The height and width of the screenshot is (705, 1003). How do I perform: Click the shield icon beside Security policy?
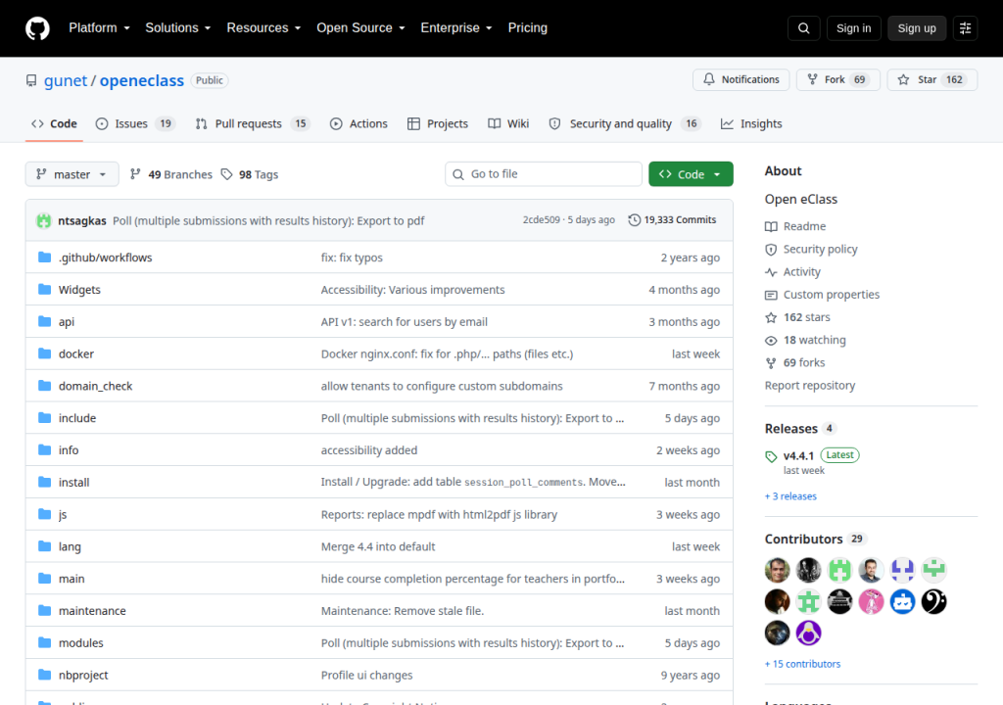point(771,250)
